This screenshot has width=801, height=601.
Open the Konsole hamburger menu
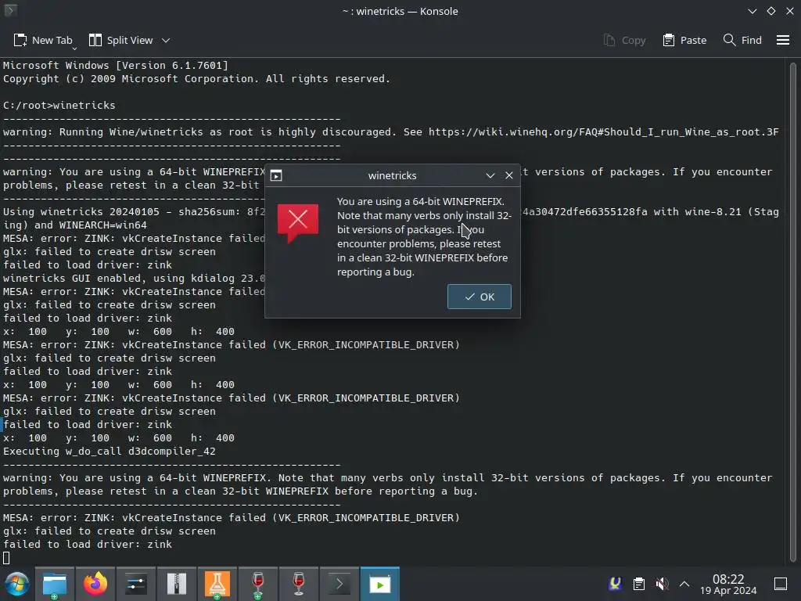click(x=782, y=40)
